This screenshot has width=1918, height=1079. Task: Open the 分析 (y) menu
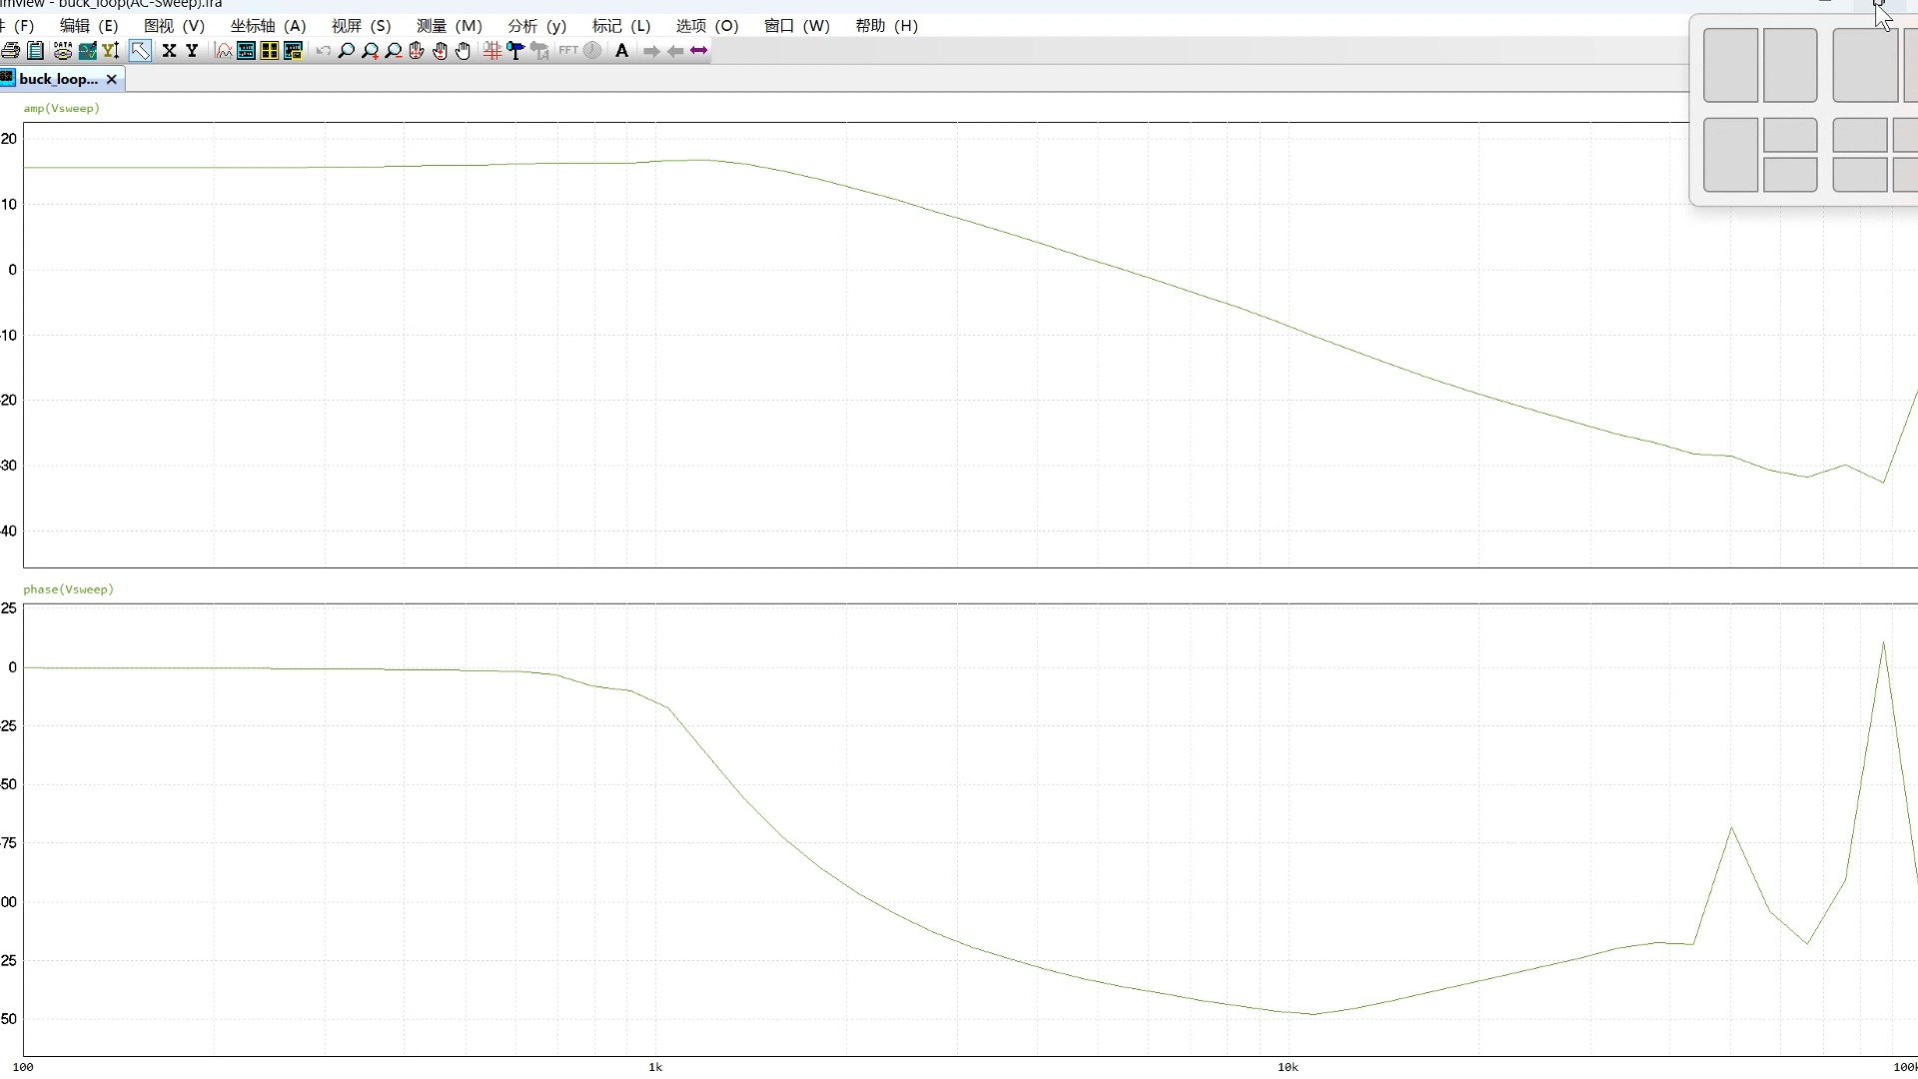click(x=536, y=26)
